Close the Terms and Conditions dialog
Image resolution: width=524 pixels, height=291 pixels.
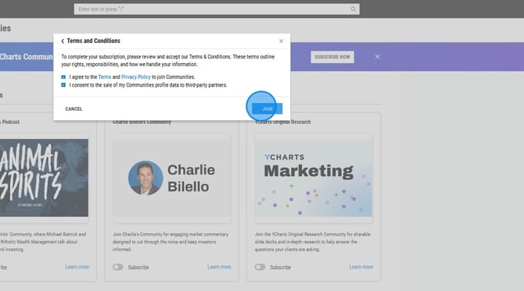(281, 41)
